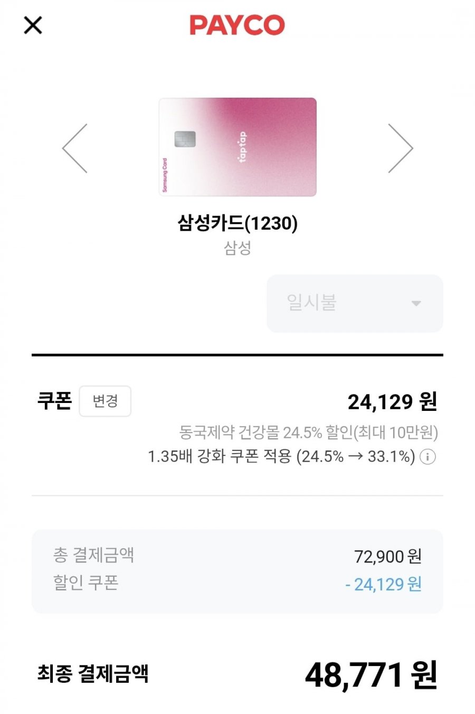475x714 pixels.
Task: Click the 일시불 dropdown arrow
Action: tap(416, 303)
